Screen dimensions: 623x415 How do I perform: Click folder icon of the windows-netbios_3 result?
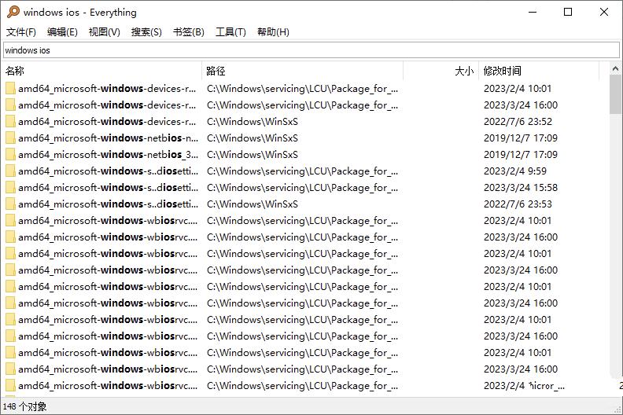(x=10, y=155)
